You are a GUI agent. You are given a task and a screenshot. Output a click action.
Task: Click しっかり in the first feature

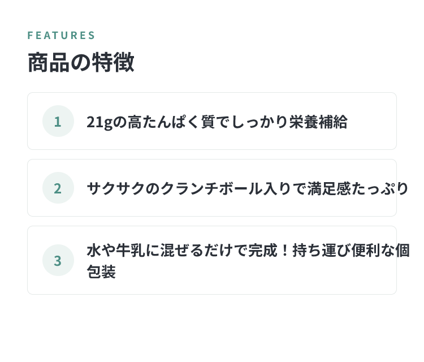[x=259, y=122]
